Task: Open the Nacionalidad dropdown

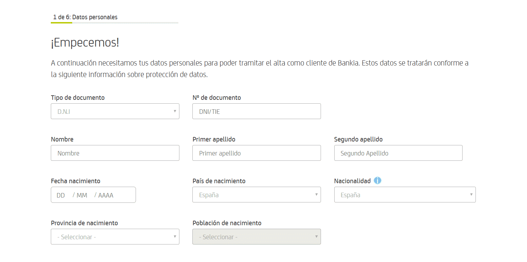Action: pos(405,195)
